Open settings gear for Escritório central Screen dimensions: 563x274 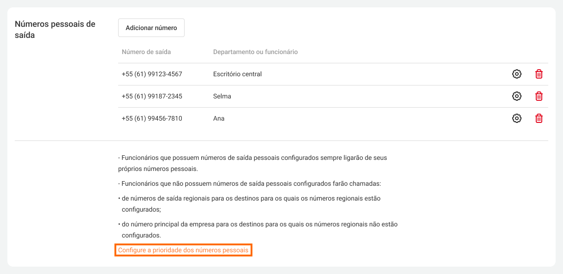coord(517,74)
